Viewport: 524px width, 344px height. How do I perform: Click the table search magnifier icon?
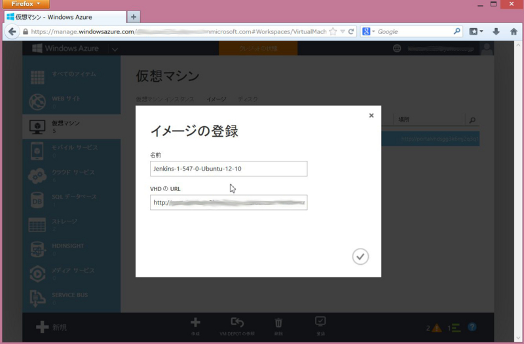click(472, 120)
